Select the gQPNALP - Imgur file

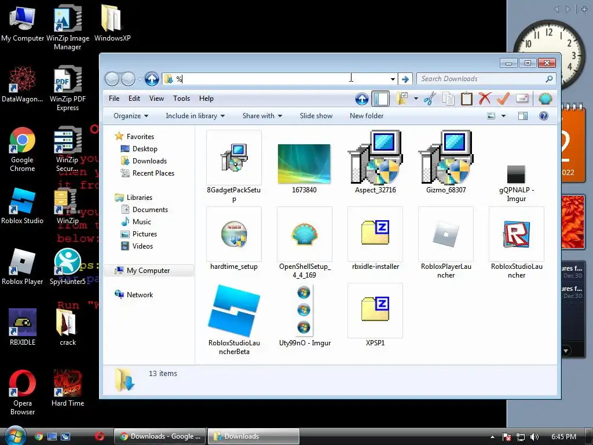(x=516, y=184)
